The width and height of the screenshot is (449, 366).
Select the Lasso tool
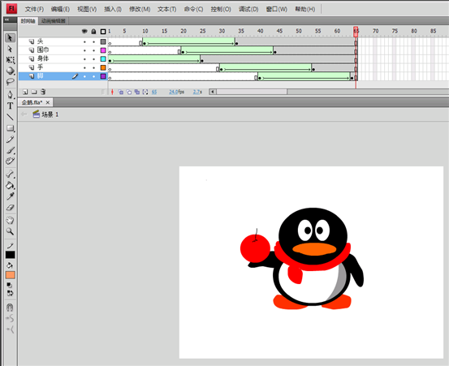10,82
